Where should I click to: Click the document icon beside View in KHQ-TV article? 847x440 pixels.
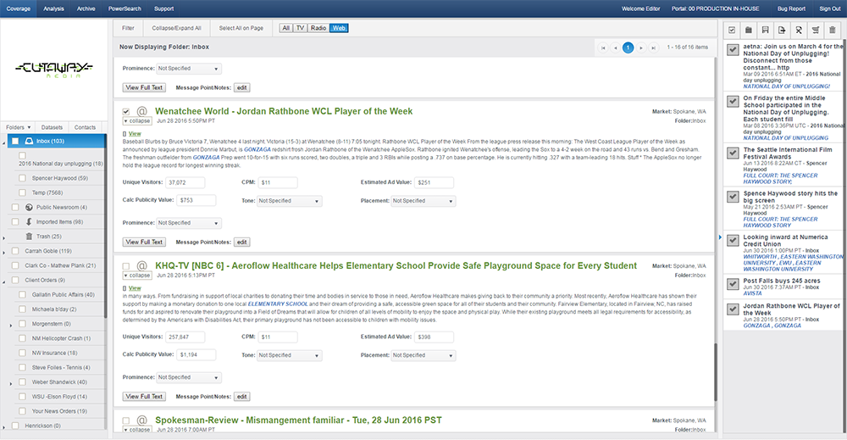pyautogui.click(x=125, y=288)
